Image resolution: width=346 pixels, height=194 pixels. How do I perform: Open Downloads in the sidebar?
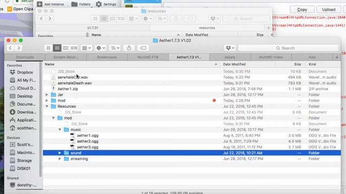tap(23, 112)
